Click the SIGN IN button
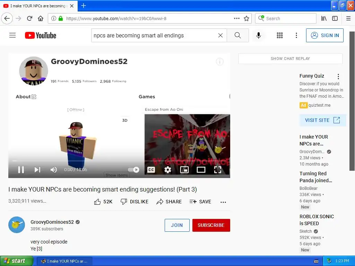Image resolution: width=355 pixels, height=266 pixels. [x=324, y=35]
